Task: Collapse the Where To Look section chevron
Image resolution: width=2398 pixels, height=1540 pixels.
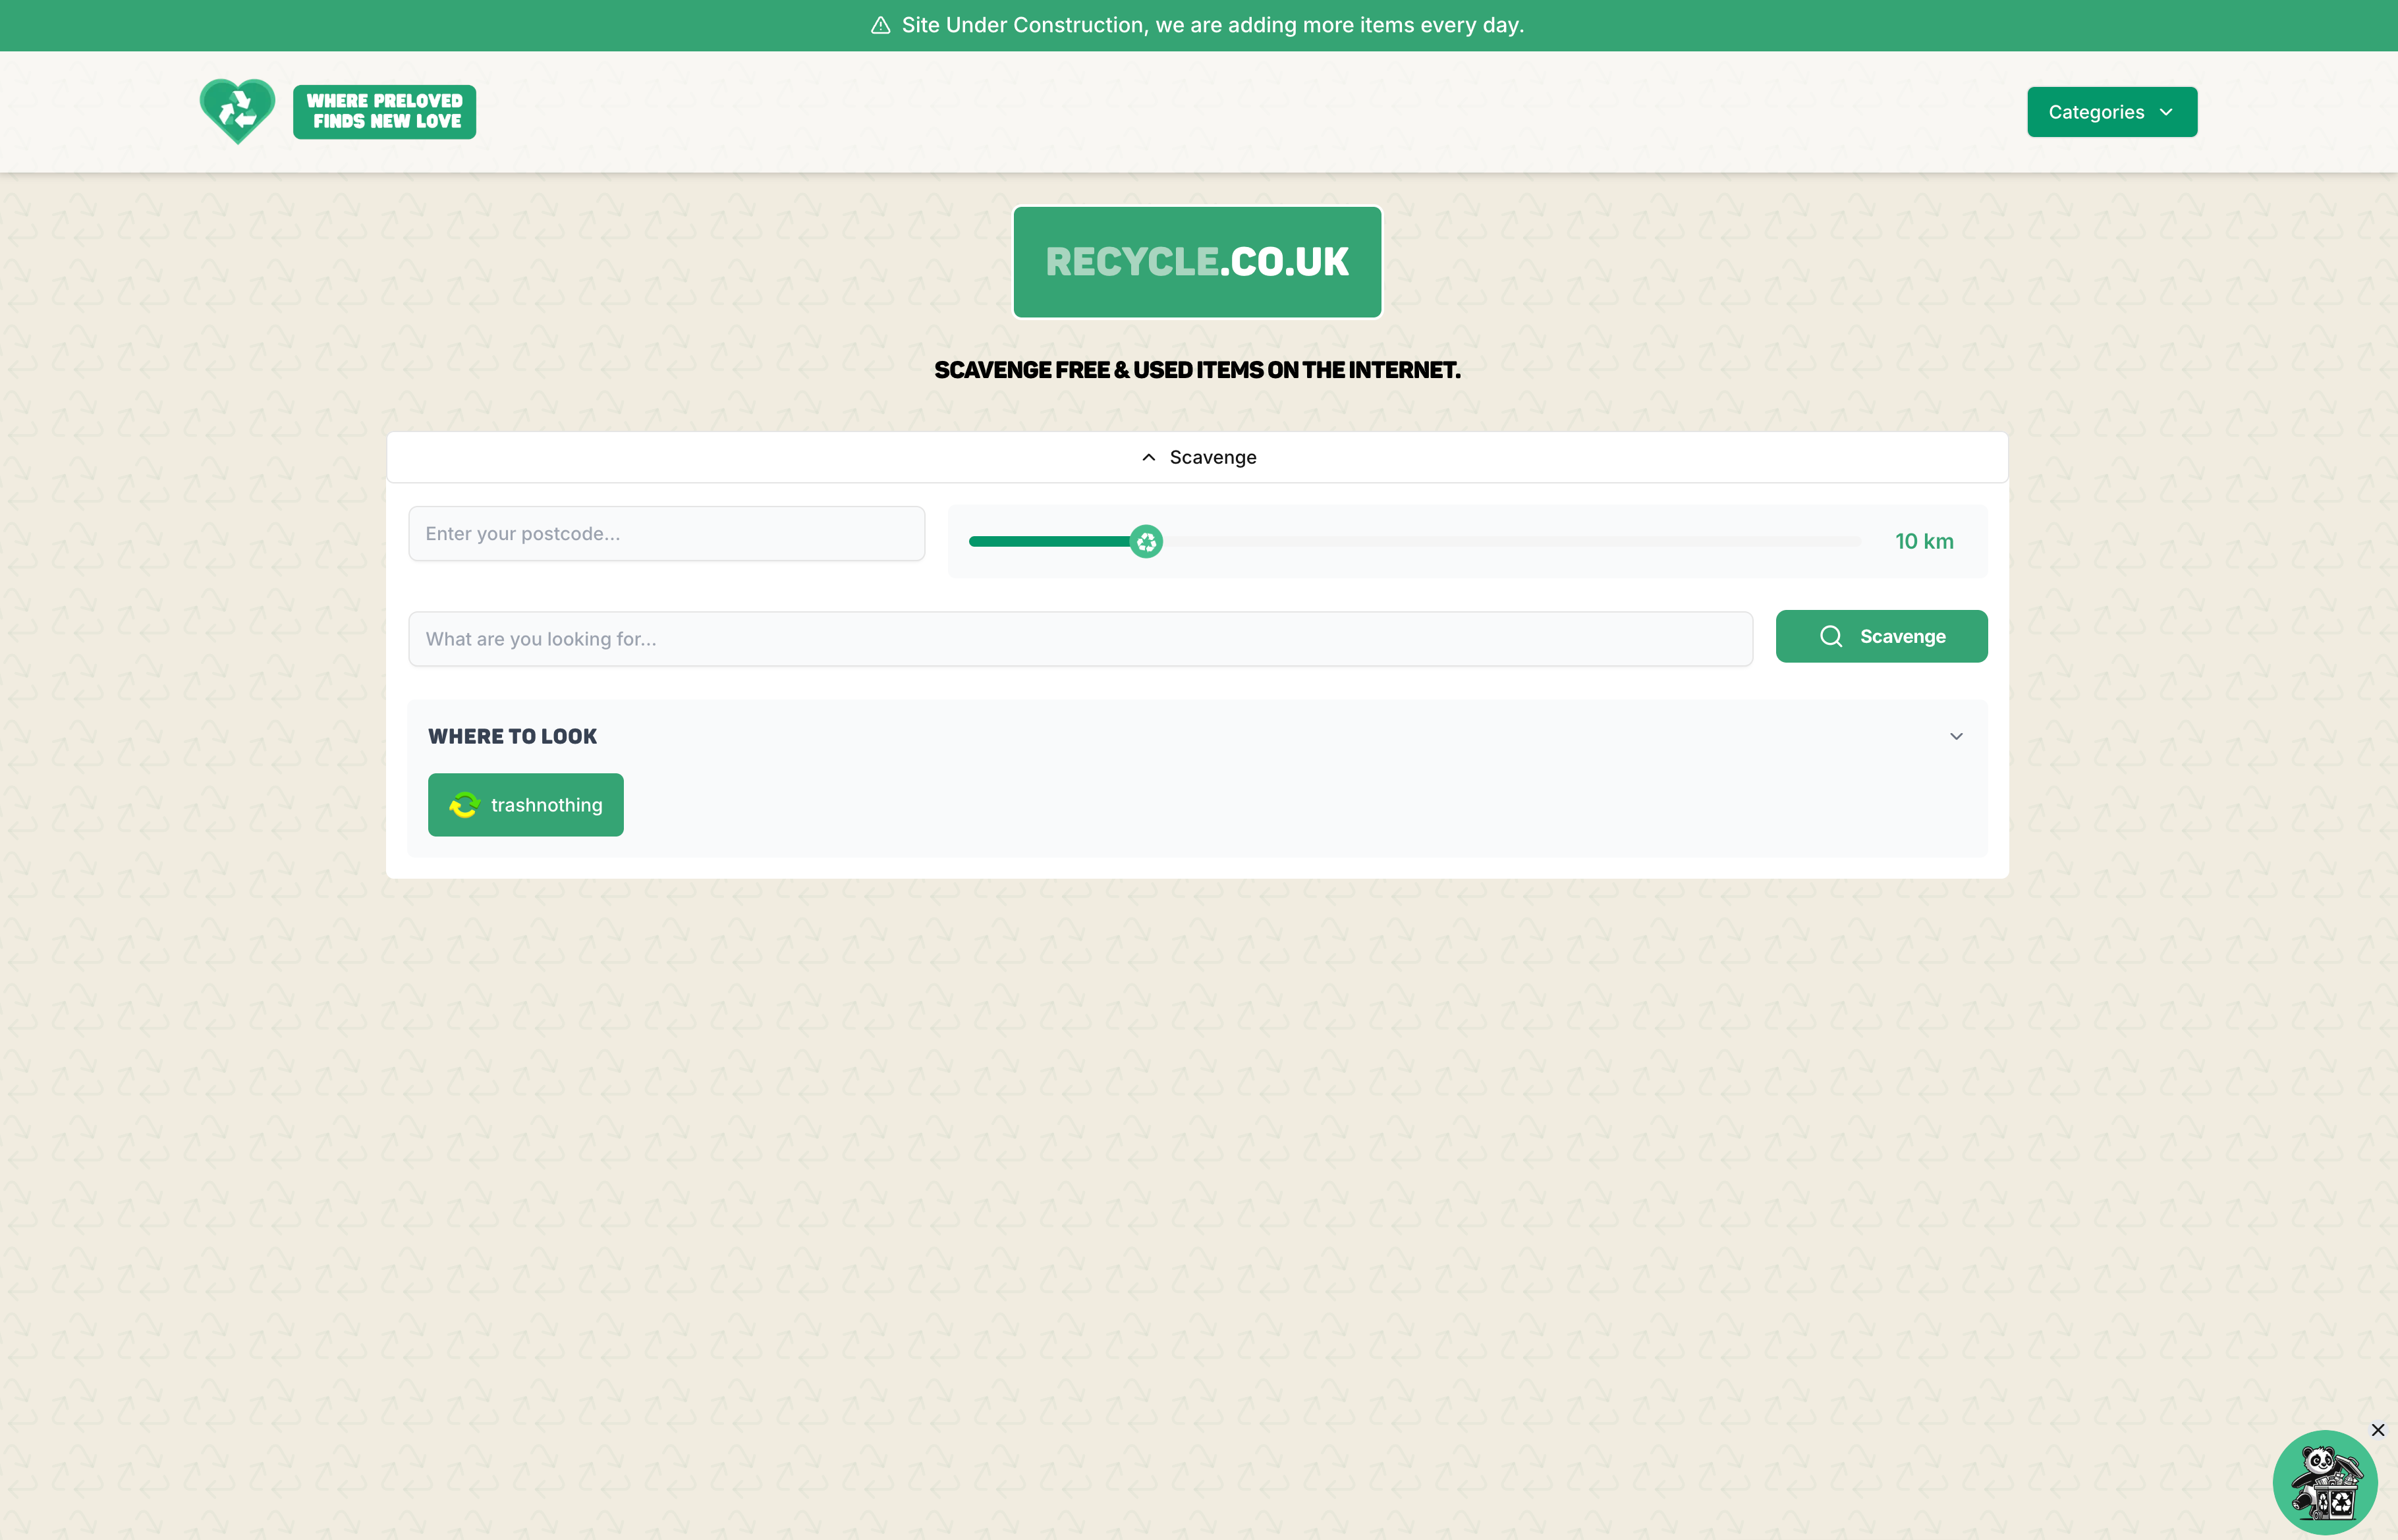Action: (1955, 736)
